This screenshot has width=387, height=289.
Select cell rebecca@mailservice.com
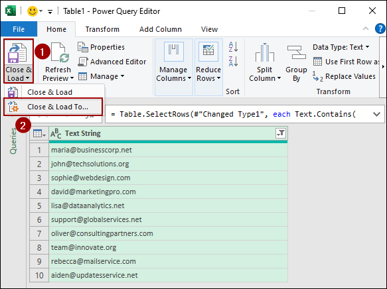click(168, 261)
